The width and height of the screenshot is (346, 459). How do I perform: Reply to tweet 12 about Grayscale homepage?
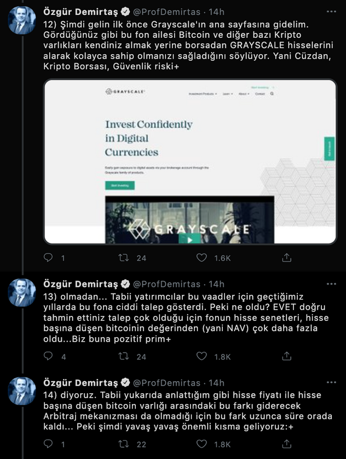pyautogui.click(x=49, y=257)
